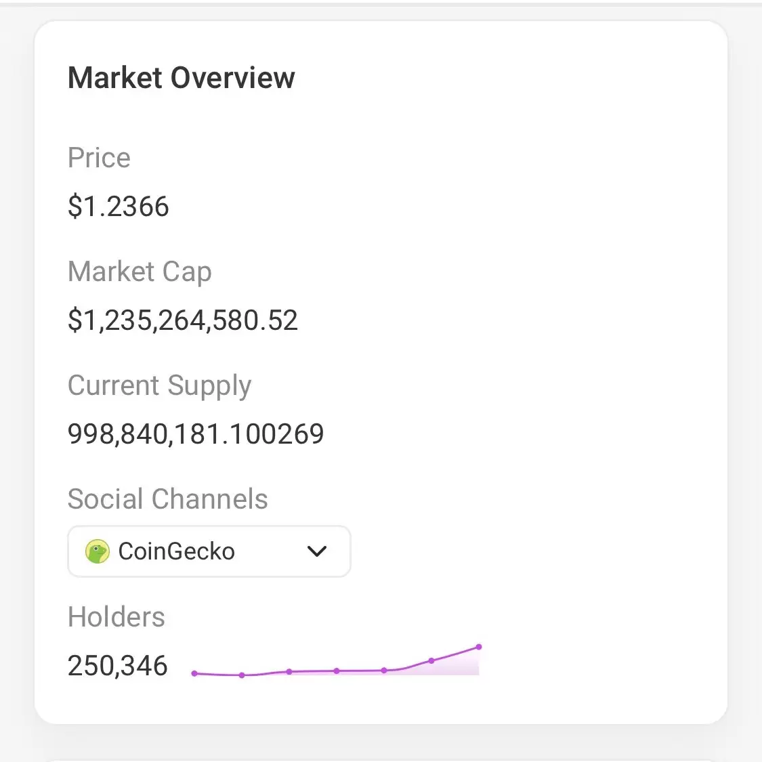The height and width of the screenshot is (762, 762).
Task: Click the first point on holders chart
Action: pyautogui.click(x=194, y=673)
